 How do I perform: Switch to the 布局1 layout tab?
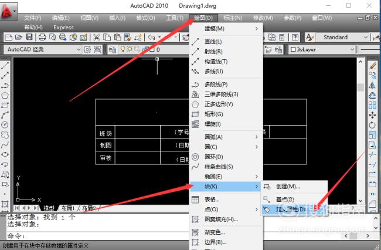point(67,208)
